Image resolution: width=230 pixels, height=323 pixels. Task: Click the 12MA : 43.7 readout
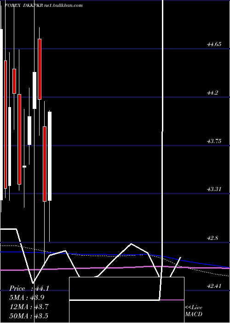pos(29,307)
